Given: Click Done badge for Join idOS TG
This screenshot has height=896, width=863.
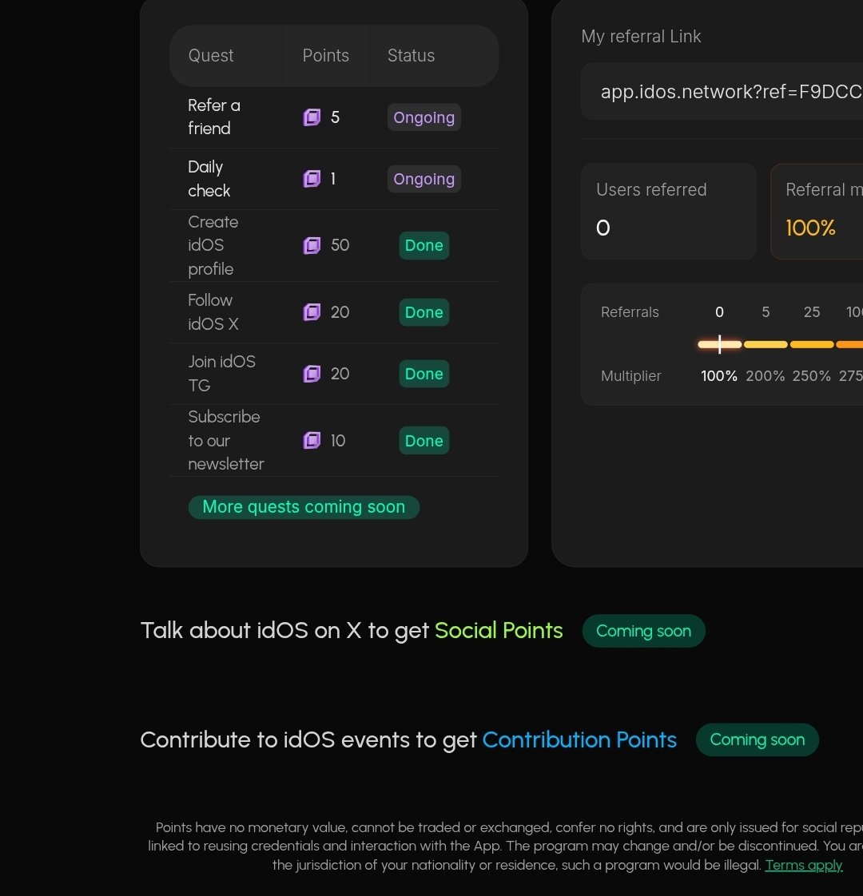Looking at the screenshot, I should tap(424, 374).
